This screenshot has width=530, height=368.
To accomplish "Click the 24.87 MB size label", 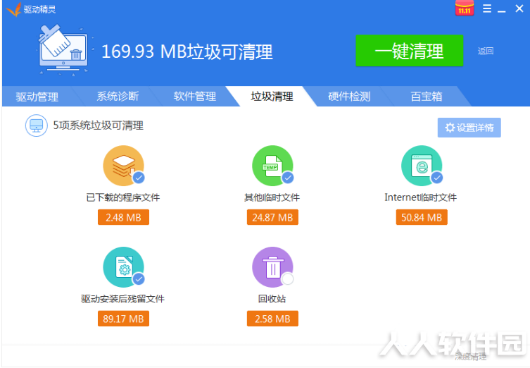I will coord(272,217).
